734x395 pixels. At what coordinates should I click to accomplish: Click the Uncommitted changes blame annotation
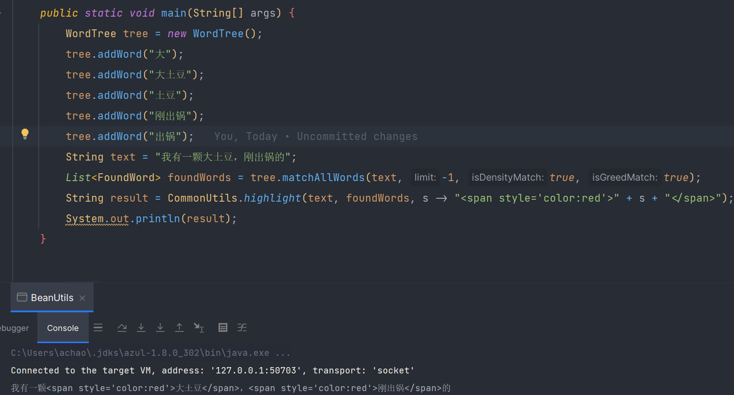pyautogui.click(x=316, y=137)
